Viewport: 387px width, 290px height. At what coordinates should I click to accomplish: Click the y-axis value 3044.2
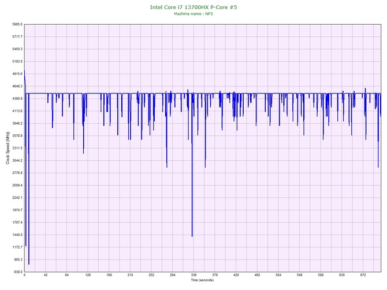coord(17,160)
